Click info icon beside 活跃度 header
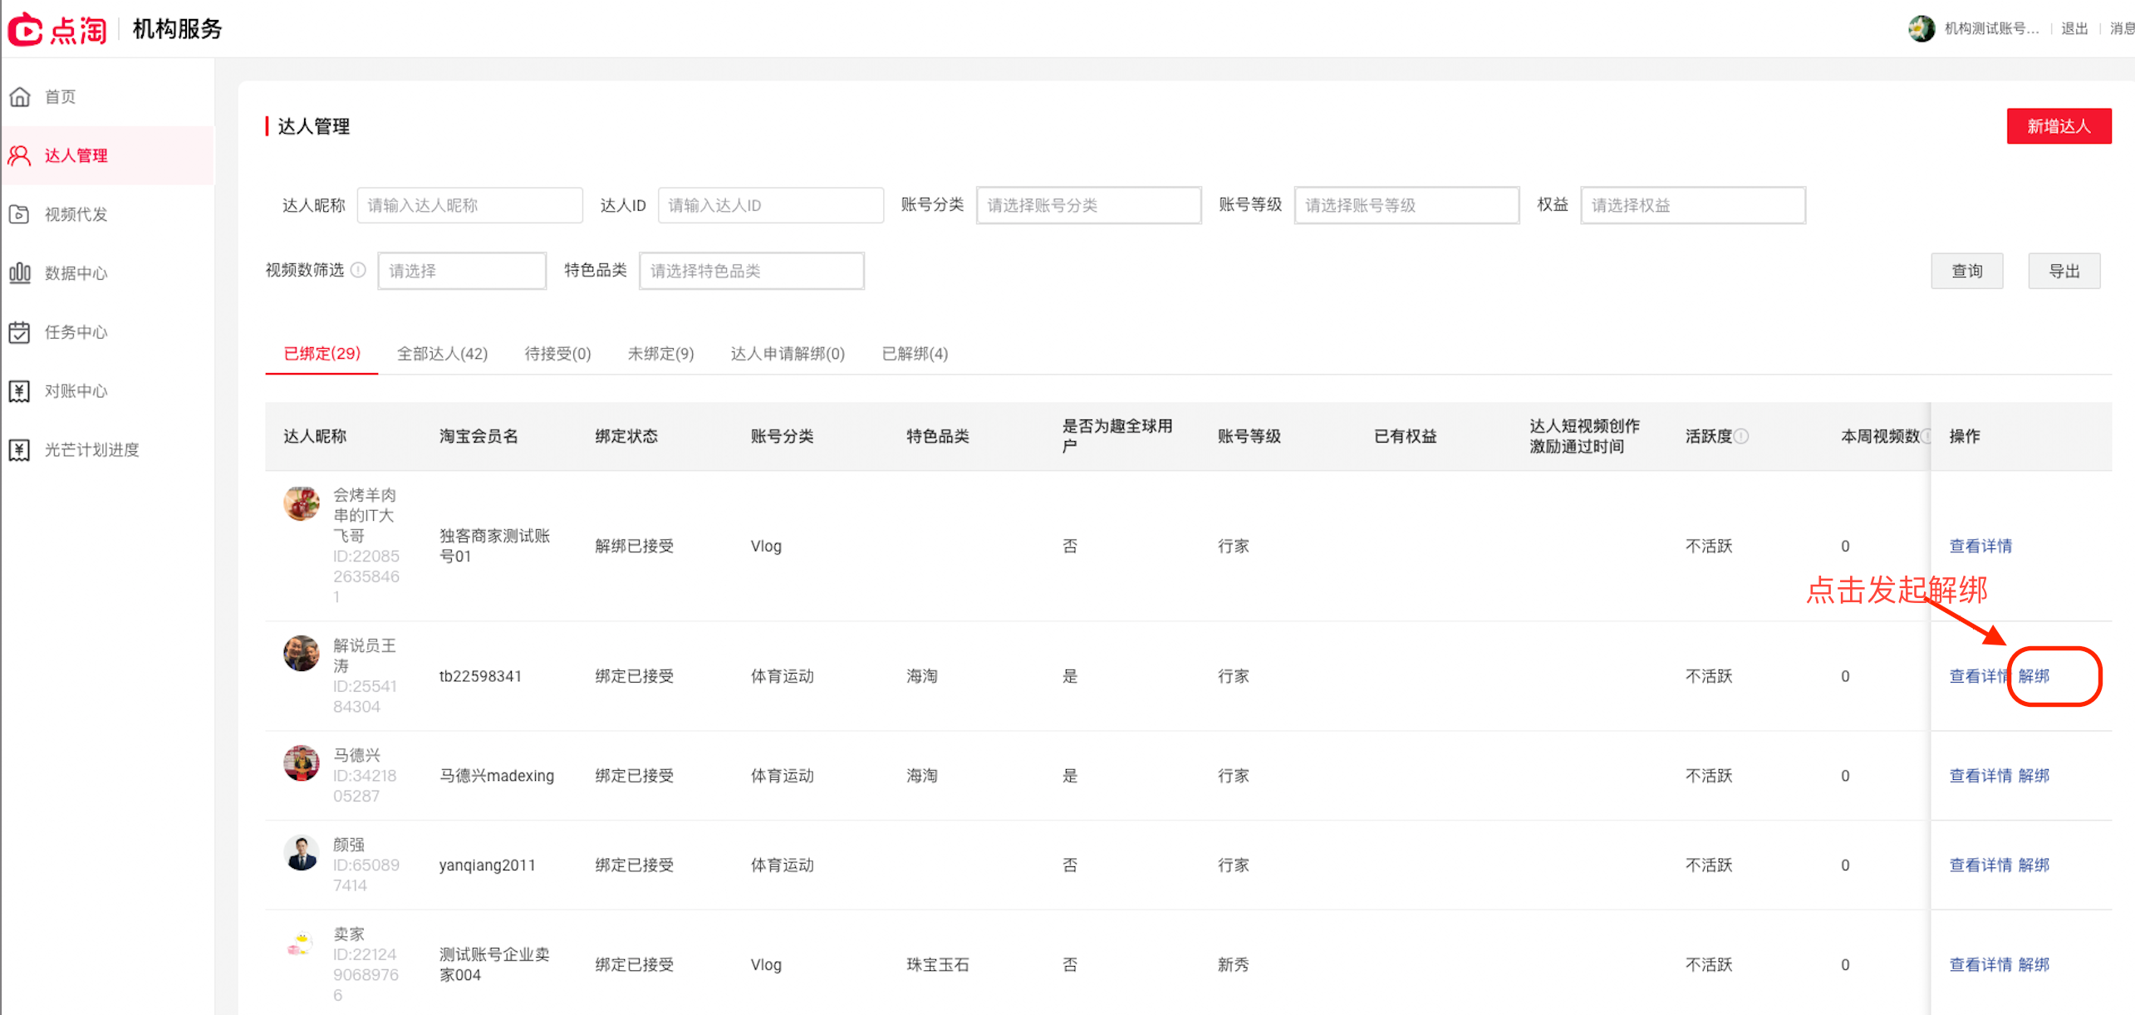The image size is (2135, 1015). pyautogui.click(x=1741, y=437)
